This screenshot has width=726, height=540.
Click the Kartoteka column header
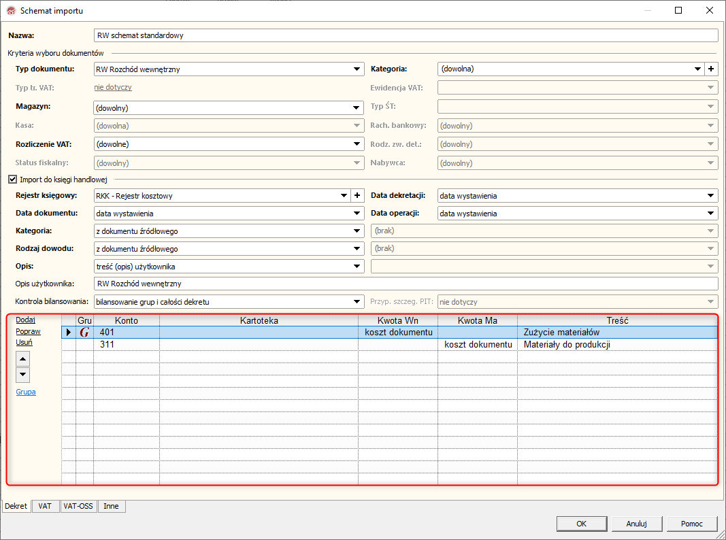[259, 320]
